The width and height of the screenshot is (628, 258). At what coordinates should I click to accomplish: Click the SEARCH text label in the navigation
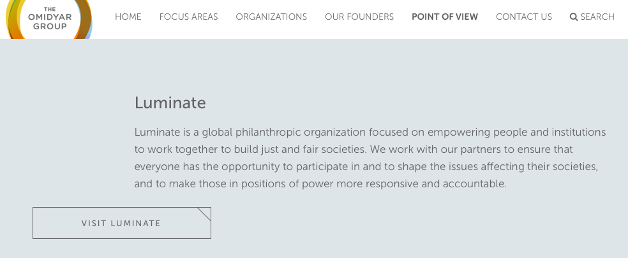(x=597, y=17)
